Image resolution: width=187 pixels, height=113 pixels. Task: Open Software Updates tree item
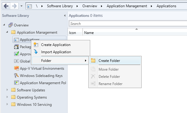pos(31,90)
